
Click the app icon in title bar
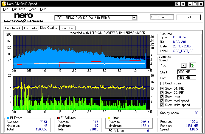[3, 4]
